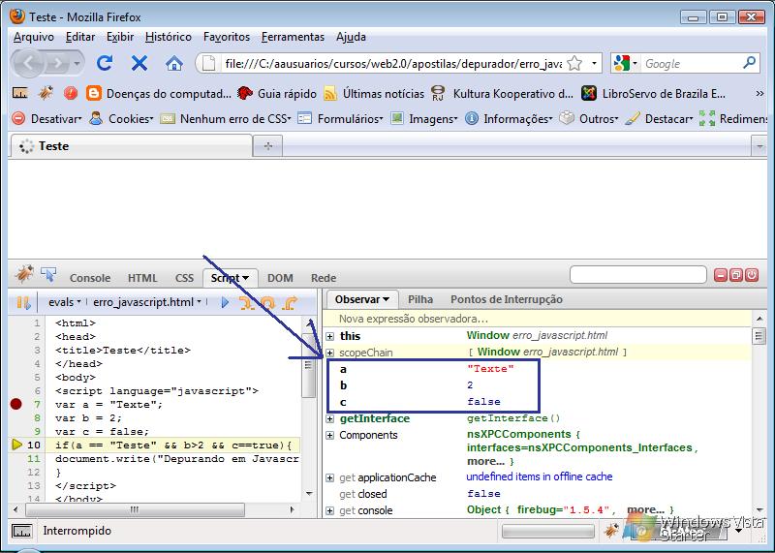
Task: Click Nova expressão observadora field
Action: pyautogui.click(x=538, y=319)
